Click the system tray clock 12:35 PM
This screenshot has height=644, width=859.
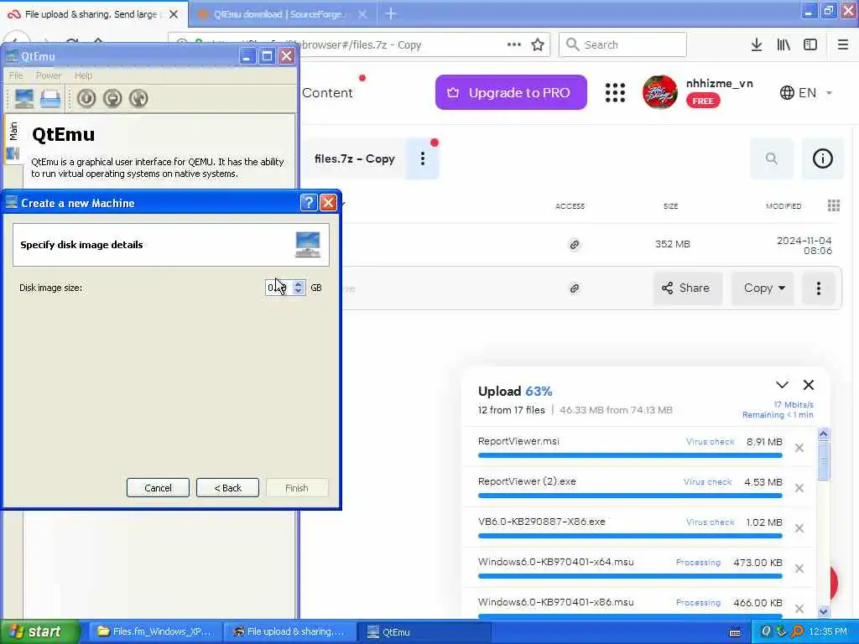(x=828, y=632)
